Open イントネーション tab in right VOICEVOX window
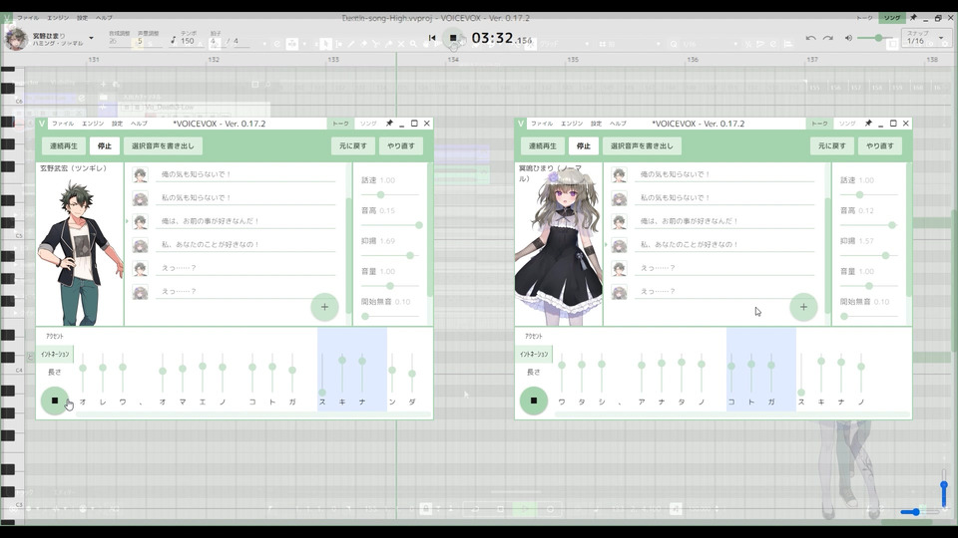The height and width of the screenshot is (538, 958). click(534, 354)
